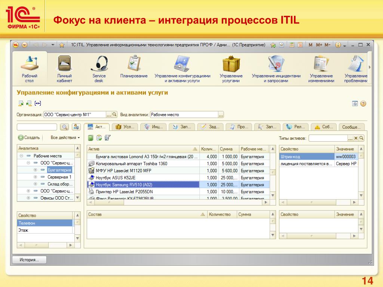This screenshot has width=383, height=287.
Task: Sort by the Сумма column header in asset table
Action: (x=229, y=149)
